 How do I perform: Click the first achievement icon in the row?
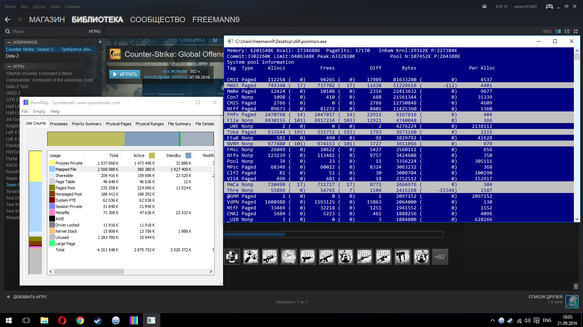pos(232,257)
